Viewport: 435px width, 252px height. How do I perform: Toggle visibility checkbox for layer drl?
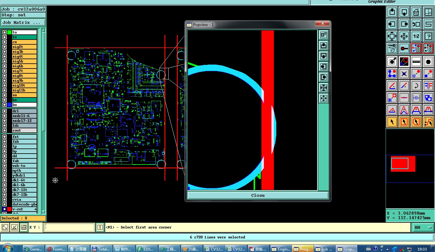(x=5, y=111)
